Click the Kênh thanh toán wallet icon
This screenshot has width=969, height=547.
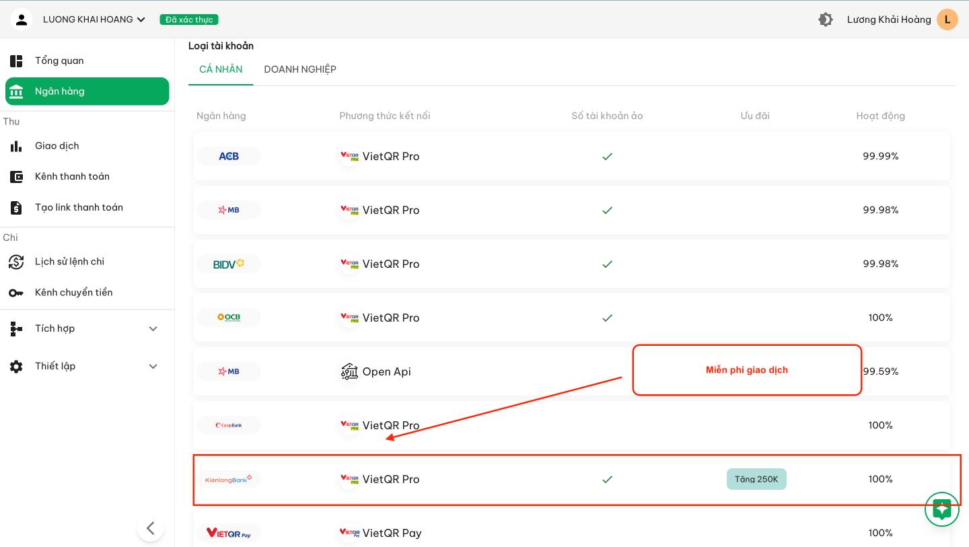pos(16,177)
